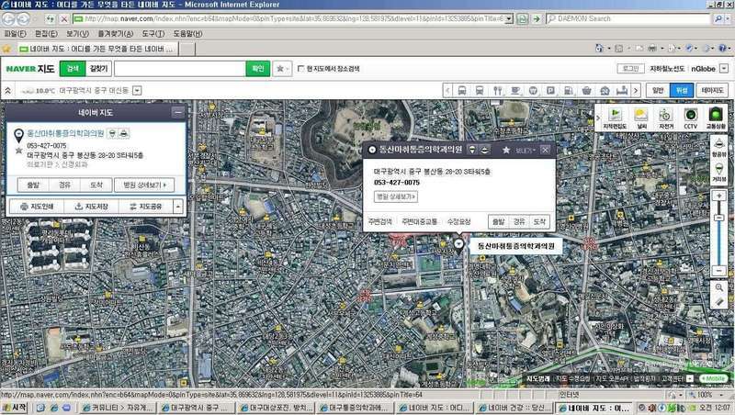The height and width of the screenshot is (415, 735).
Task: Select the magnifier zoom tool on map
Action: tap(719, 287)
